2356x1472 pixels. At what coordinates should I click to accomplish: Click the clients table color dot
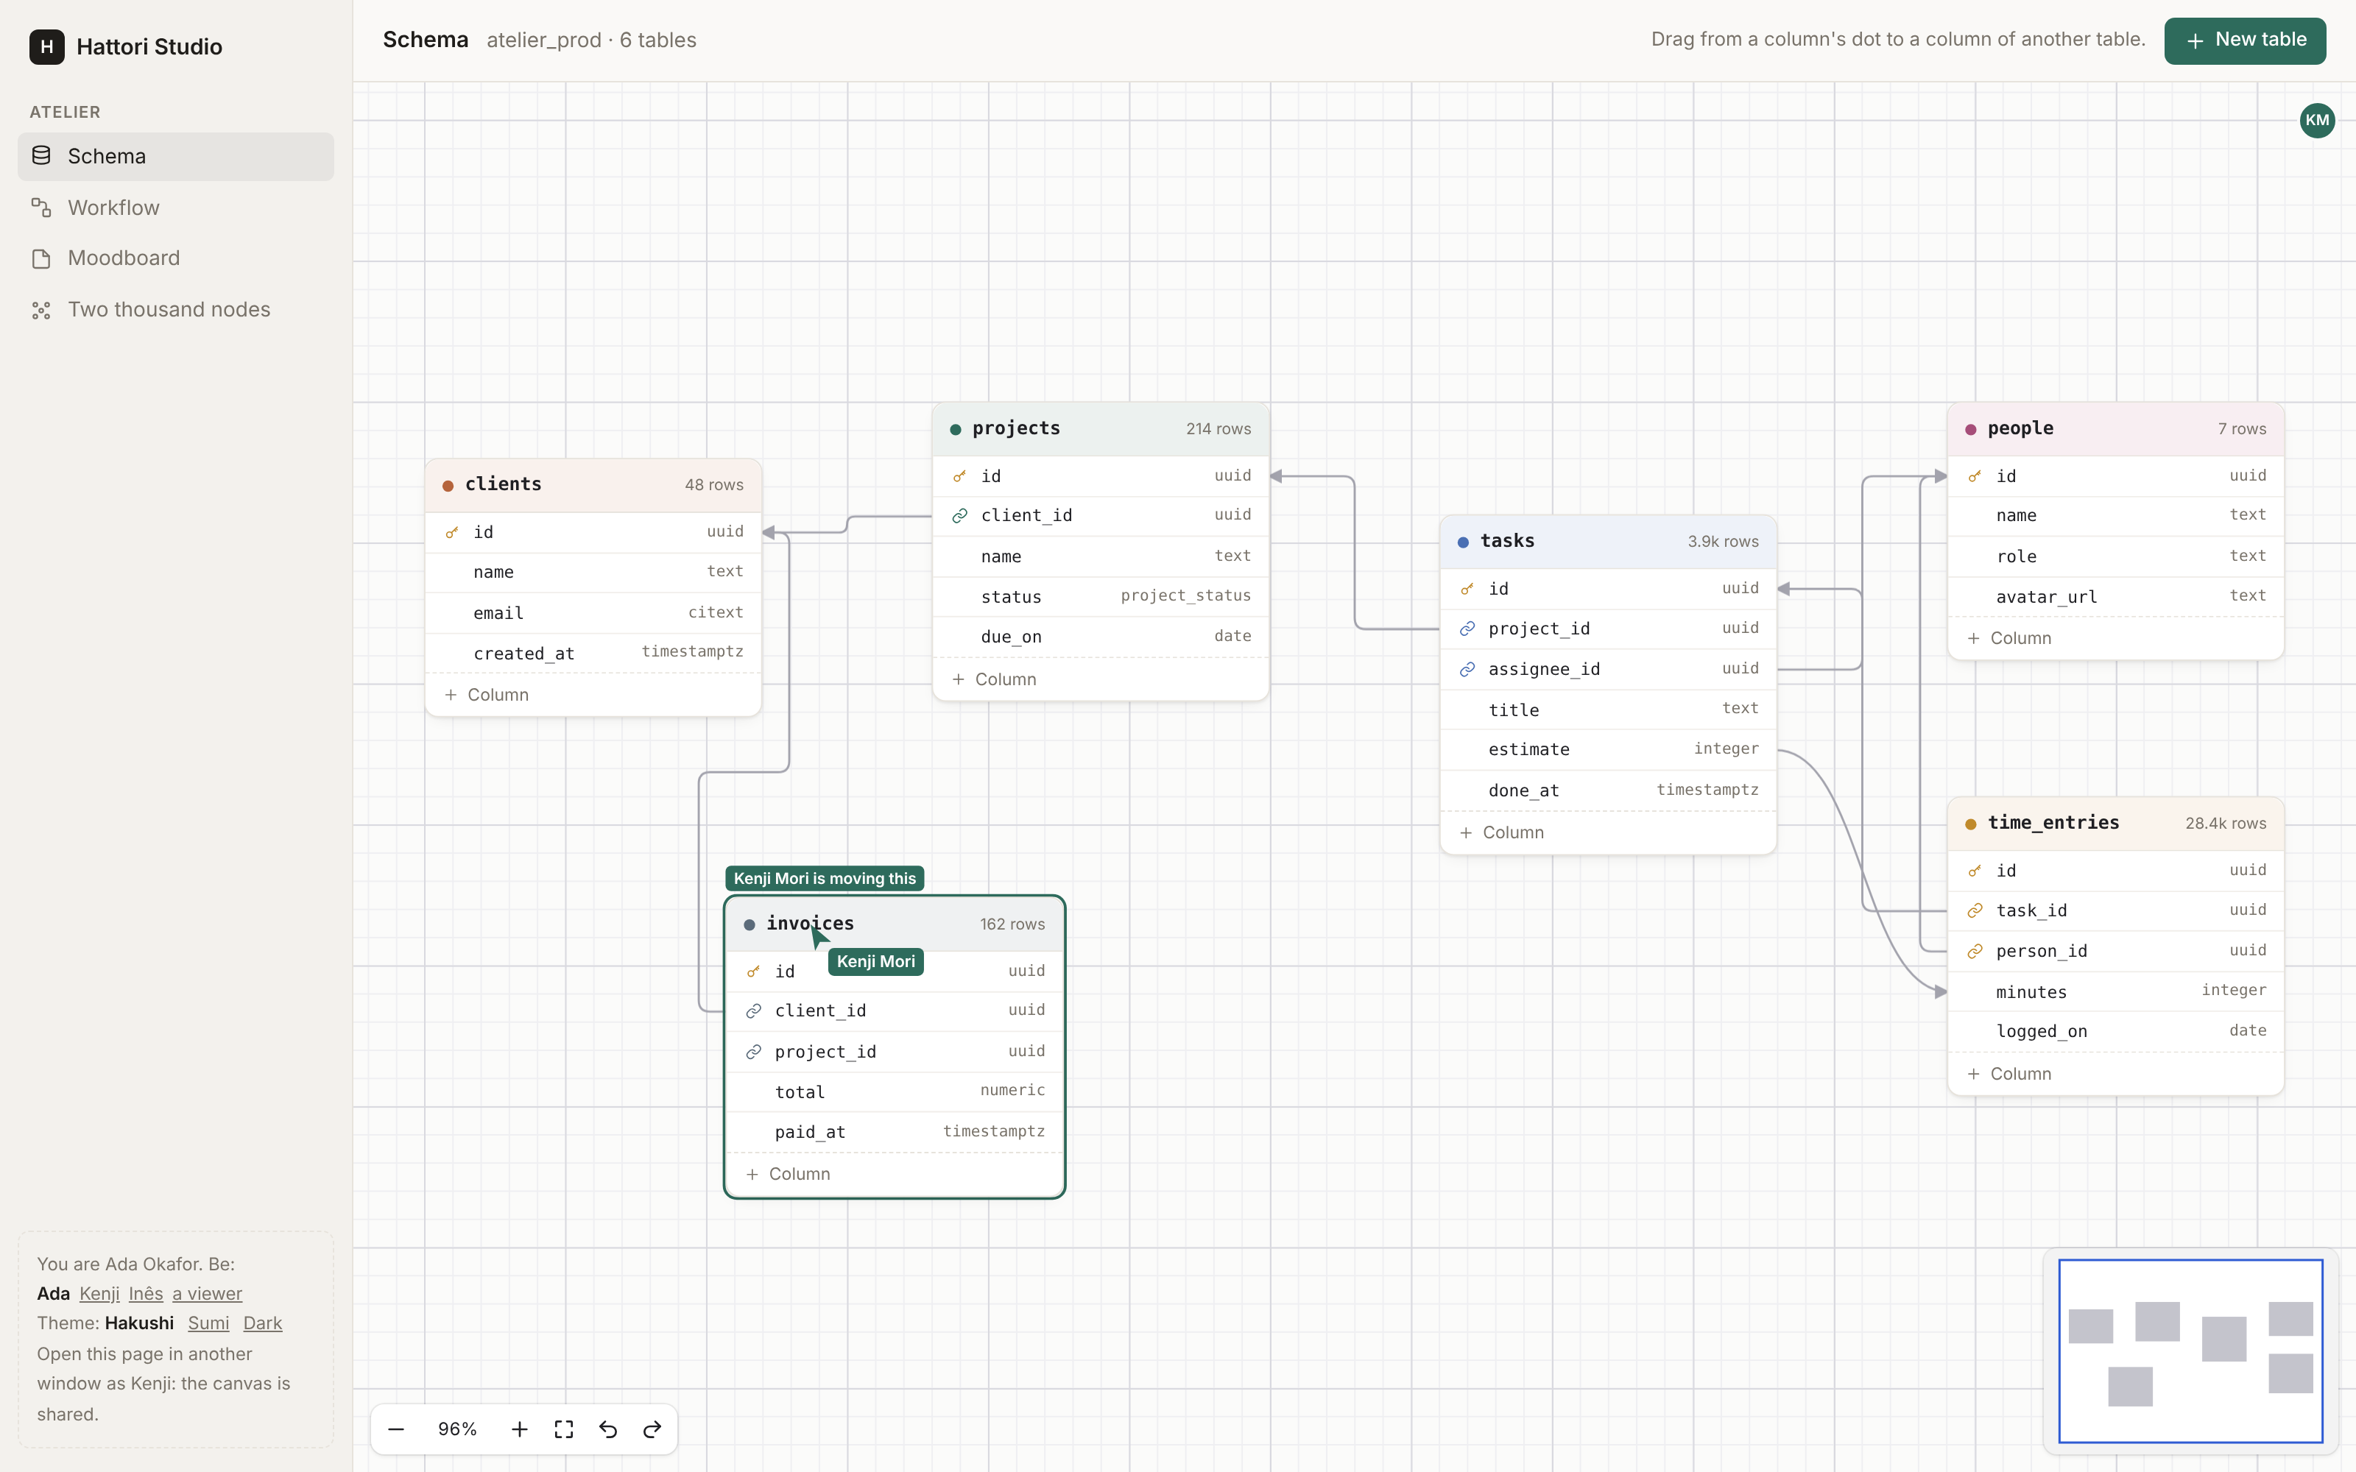[448, 485]
